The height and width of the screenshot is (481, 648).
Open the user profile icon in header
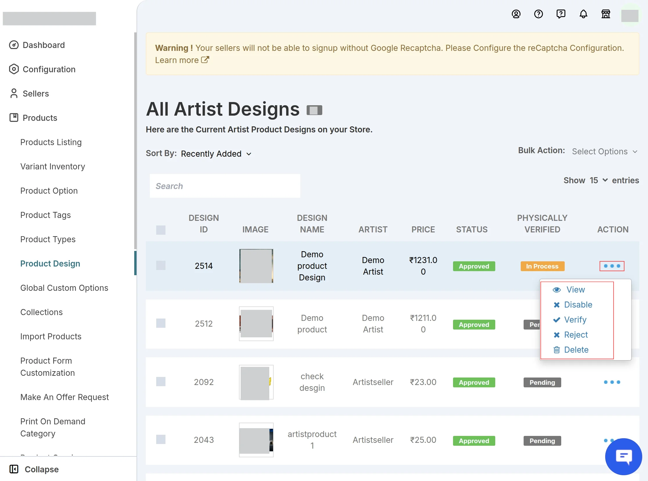[x=516, y=14]
